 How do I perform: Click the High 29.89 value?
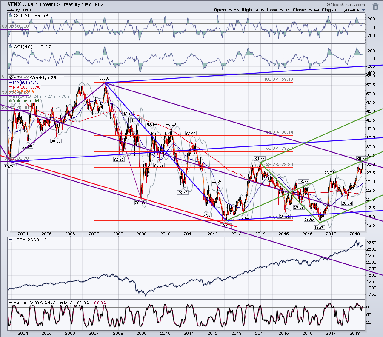point(253,10)
